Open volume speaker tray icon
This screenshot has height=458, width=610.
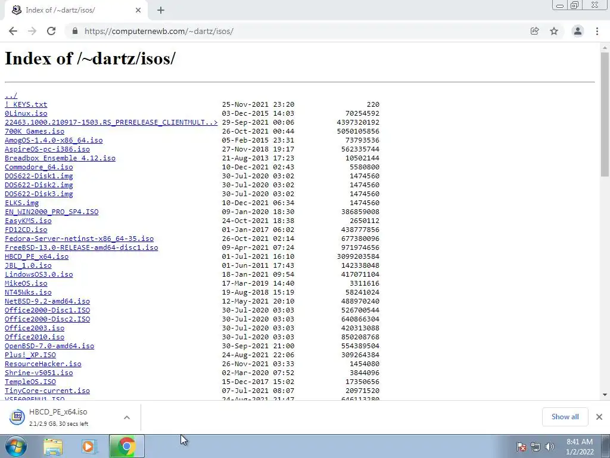pyautogui.click(x=549, y=447)
